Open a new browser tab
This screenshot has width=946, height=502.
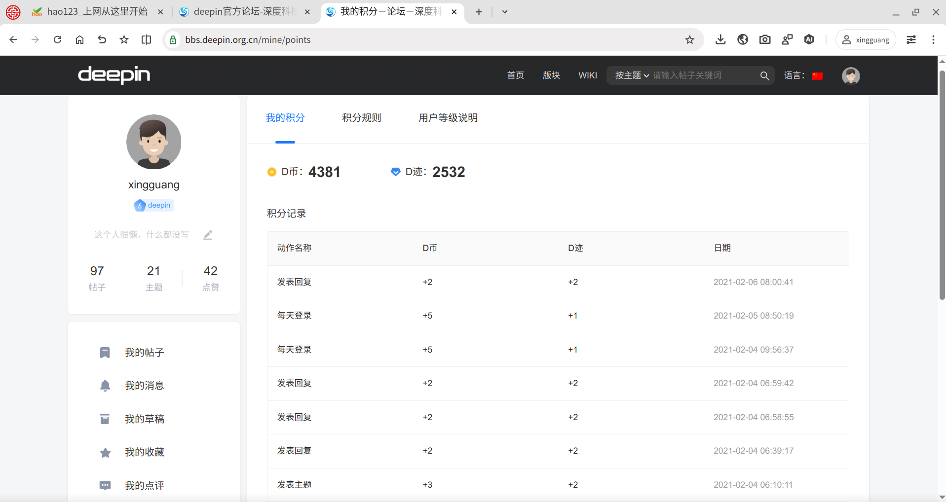point(479,12)
